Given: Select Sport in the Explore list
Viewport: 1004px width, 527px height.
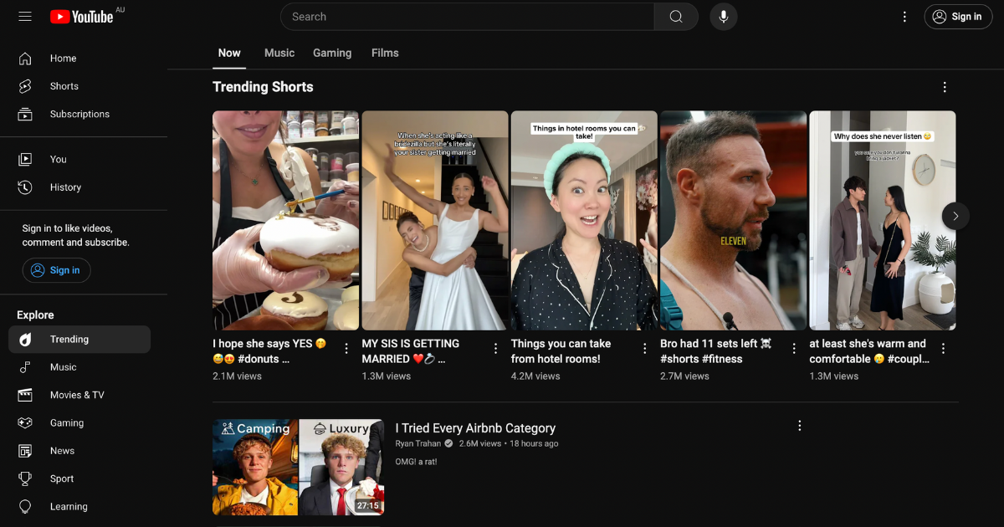Looking at the screenshot, I should coord(62,478).
